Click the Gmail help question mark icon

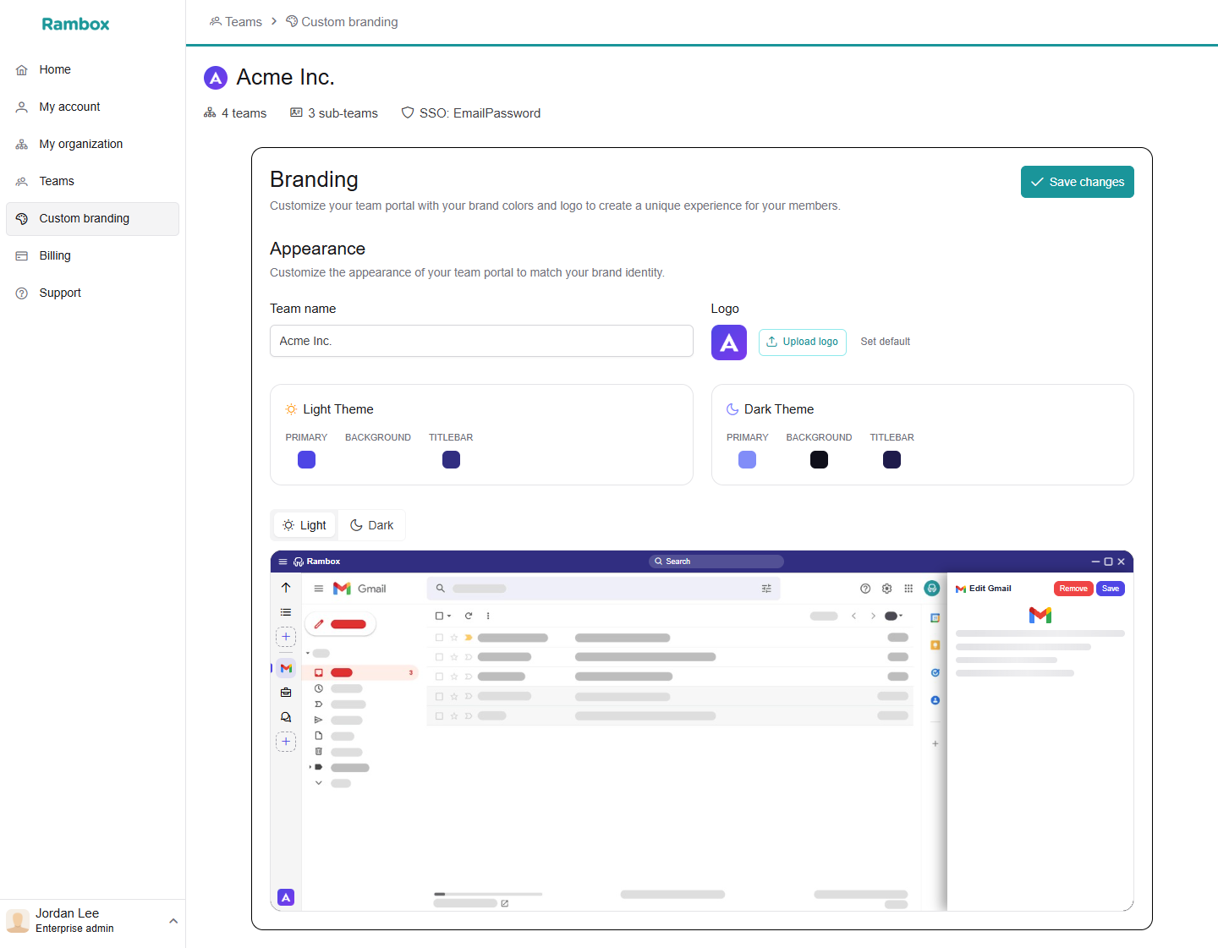pos(865,589)
